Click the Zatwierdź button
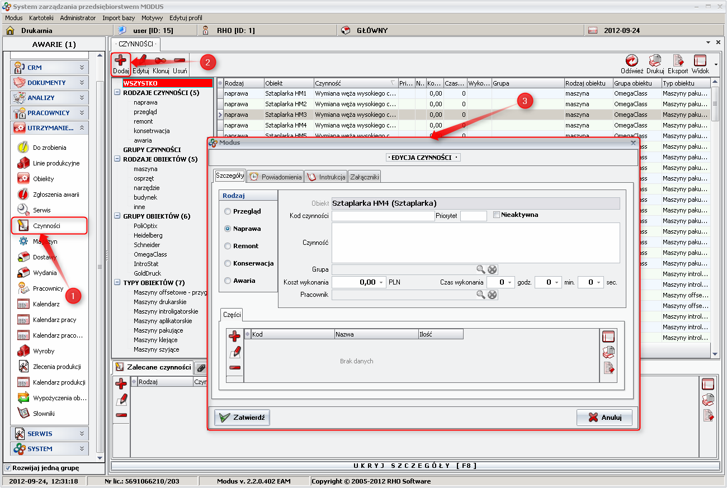Screen dimensions: 727x488 point(242,417)
